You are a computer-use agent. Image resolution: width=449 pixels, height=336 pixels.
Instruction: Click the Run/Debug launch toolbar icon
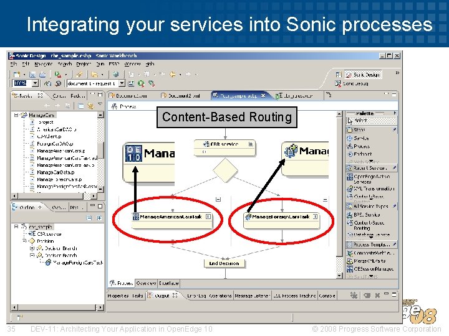(58, 75)
